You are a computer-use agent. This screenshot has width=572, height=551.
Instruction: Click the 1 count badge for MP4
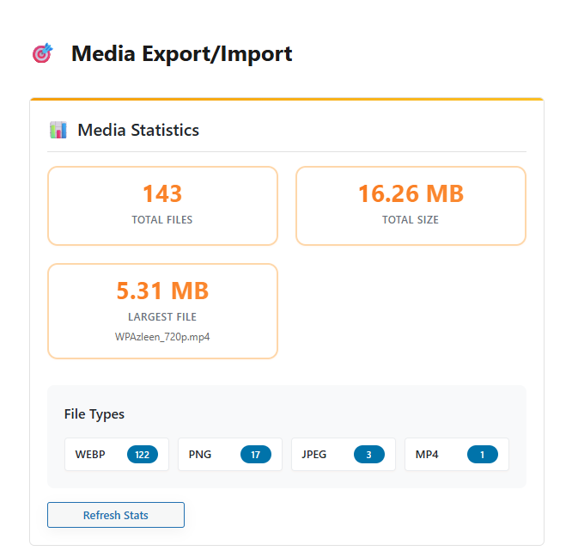(483, 455)
